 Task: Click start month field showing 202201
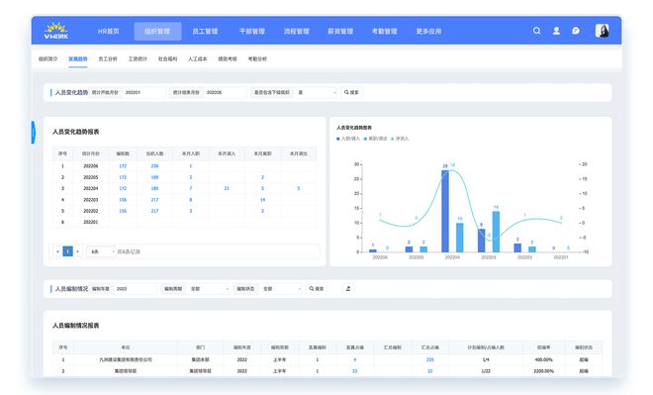click(143, 92)
